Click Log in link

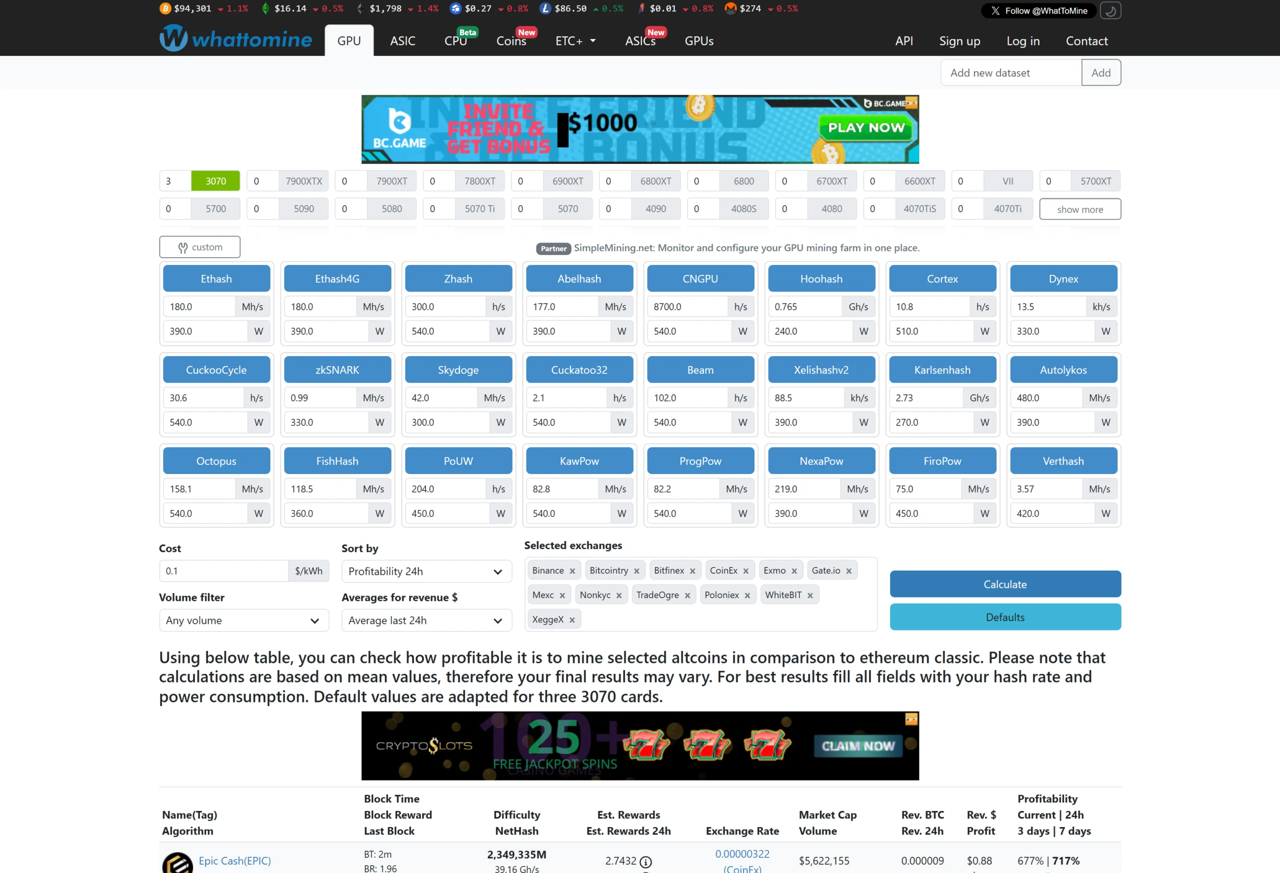coord(1023,41)
